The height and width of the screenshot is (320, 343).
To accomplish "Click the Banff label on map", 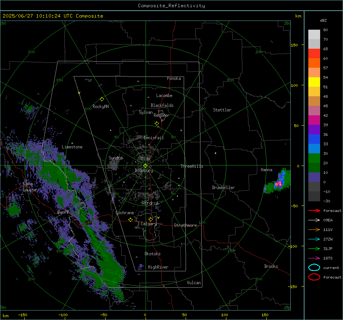I will click(63, 212).
